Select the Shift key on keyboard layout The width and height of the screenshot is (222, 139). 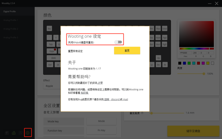54,58
